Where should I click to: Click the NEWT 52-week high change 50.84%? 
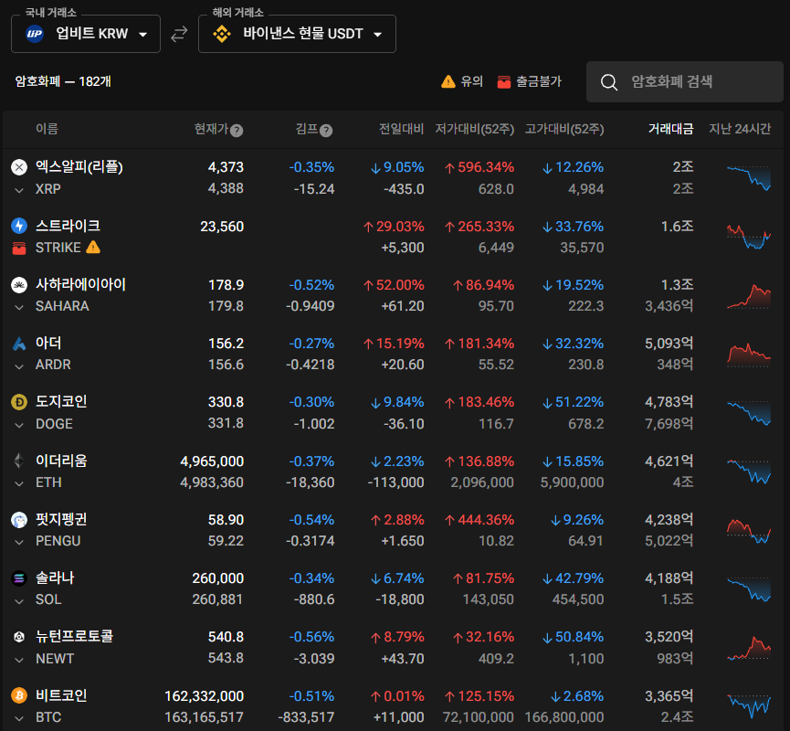[573, 637]
